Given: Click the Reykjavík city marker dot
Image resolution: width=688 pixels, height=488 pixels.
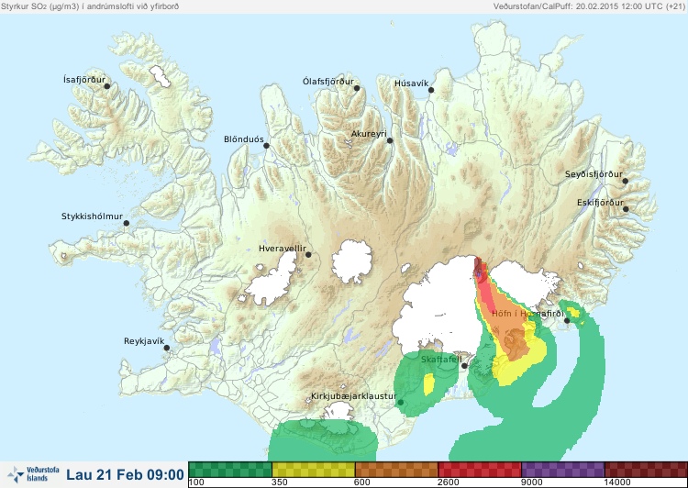Looking at the screenshot, I should [167, 348].
